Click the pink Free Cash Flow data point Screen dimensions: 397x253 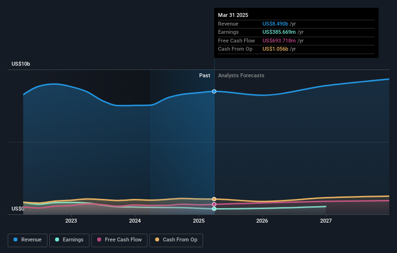point(214,204)
